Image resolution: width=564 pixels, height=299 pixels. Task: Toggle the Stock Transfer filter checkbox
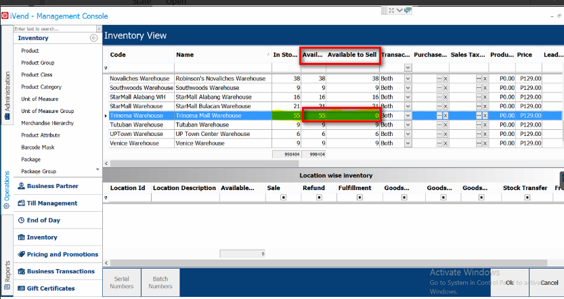(x=527, y=198)
